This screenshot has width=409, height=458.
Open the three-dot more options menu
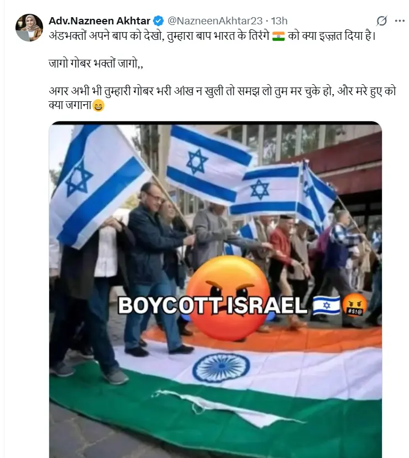(400, 20)
